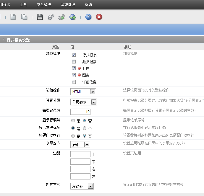The height and width of the screenshot is (196, 204).
Task: Click the left margin 左 input field
Action: [x=80, y=177]
